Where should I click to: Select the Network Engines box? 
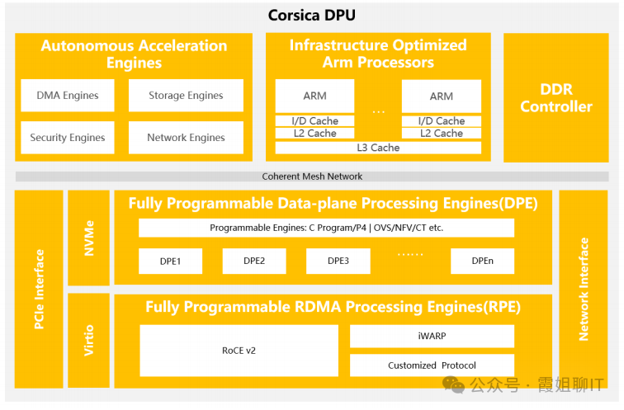[186, 138]
